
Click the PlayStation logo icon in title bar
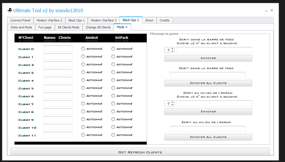click(10, 10)
